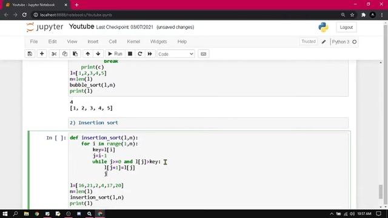Viewport: 388px width, 218px height.
Task: Open a new browser tab
Action: [77, 5]
